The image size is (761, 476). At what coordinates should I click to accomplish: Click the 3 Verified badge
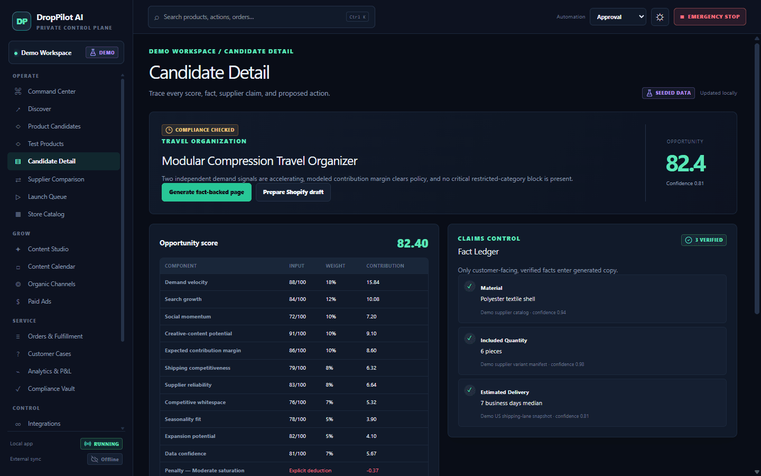pyautogui.click(x=704, y=240)
